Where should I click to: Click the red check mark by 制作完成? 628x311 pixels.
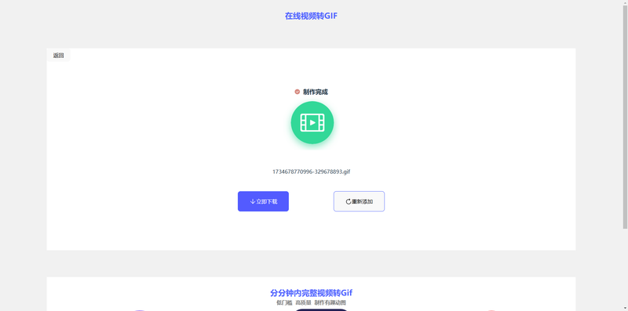(298, 92)
